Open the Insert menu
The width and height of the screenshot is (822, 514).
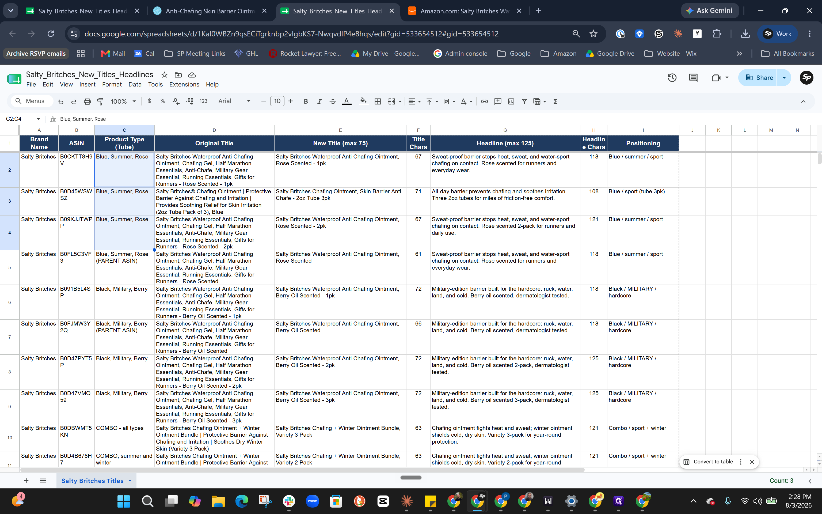click(87, 84)
